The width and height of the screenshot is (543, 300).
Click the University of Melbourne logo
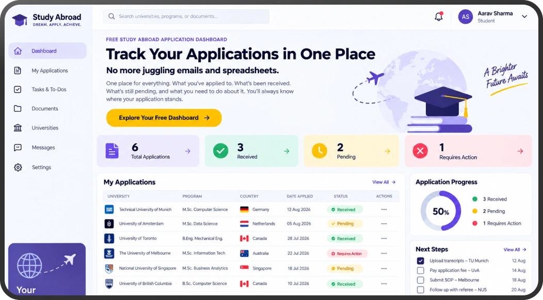tap(109, 253)
